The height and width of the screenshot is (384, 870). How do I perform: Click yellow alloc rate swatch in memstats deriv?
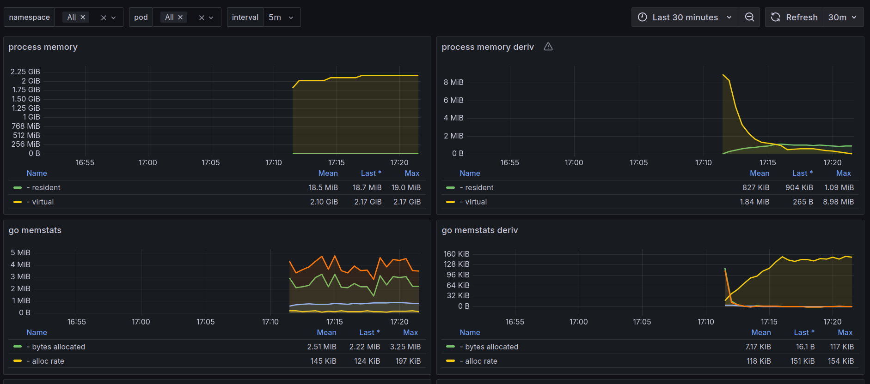pos(451,361)
